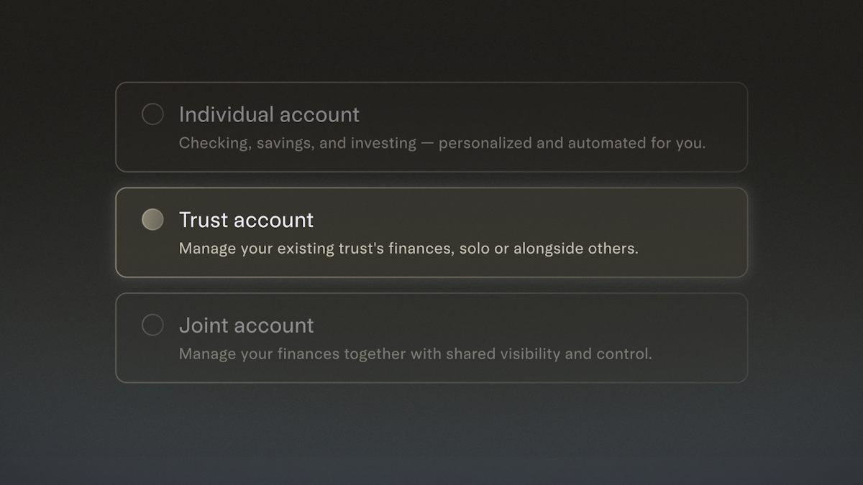The height and width of the screenshot is (485, 863).
Task: Click the "Individual account" title text
Action: (x=269, y=115)
